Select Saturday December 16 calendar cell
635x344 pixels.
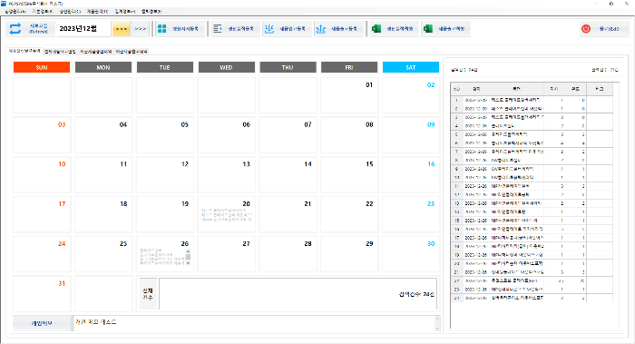(411, 175)
